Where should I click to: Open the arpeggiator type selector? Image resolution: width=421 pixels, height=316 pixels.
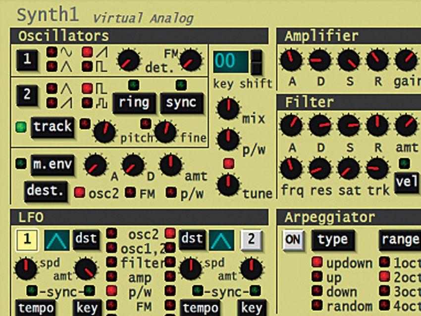click(334, 239)
